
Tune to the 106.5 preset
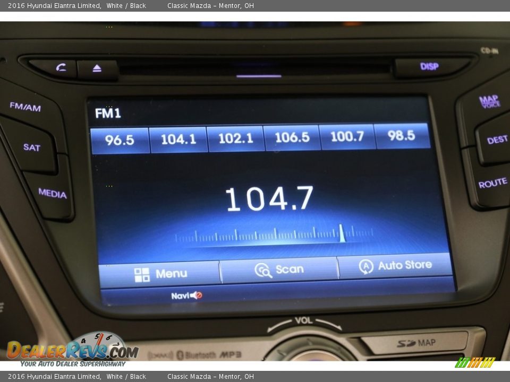[292, 137]
